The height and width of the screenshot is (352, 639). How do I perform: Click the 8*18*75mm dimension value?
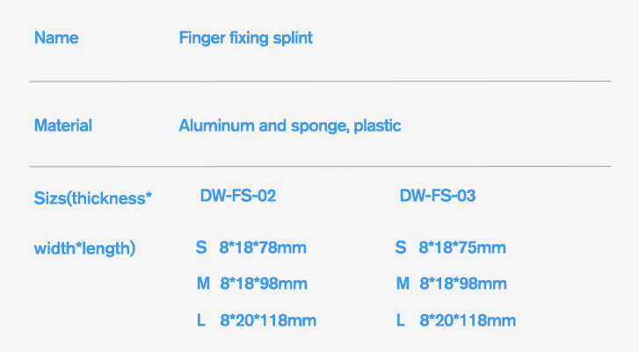462,248
